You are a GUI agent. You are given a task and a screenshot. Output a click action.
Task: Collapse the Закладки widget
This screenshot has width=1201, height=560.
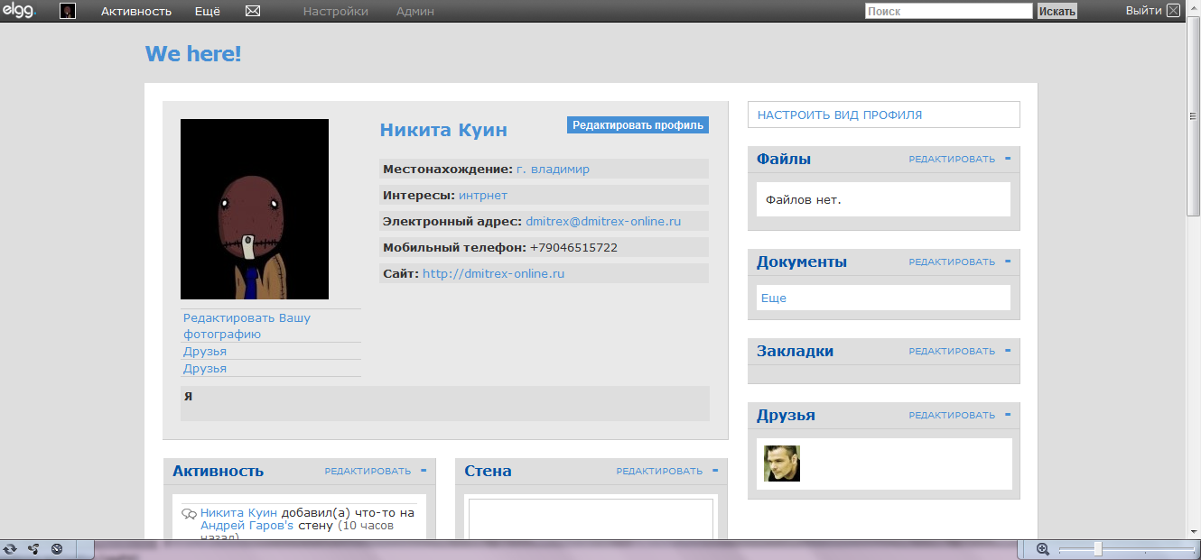[1008, 351]
